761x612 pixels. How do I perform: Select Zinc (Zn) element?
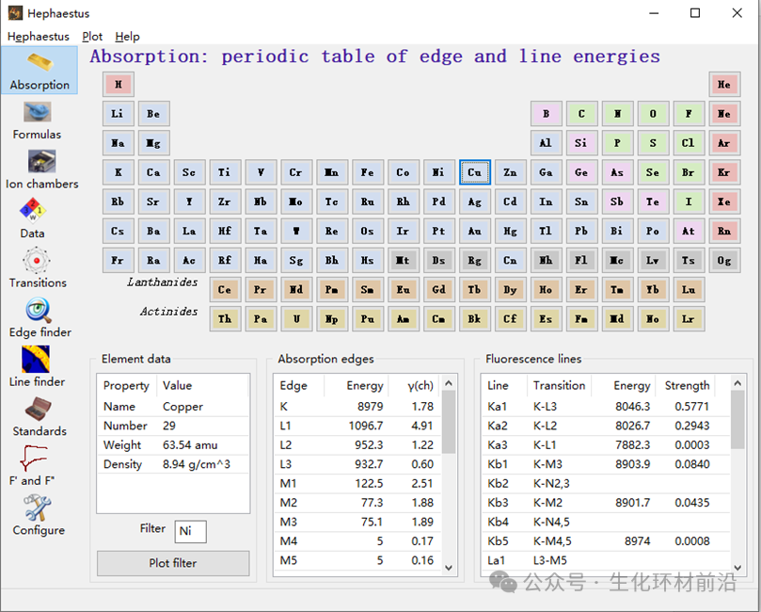510,172
